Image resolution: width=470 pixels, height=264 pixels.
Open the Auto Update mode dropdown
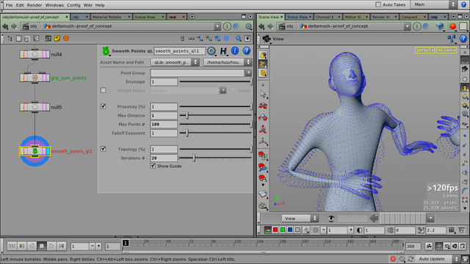[438, 259]
